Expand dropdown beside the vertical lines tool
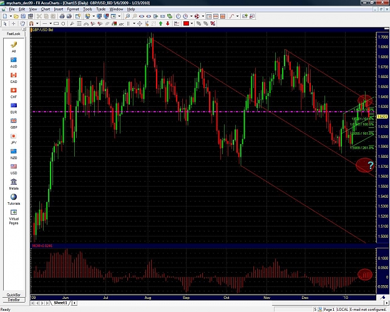This screenshot has width=390, height=312. tap(134, 24)
